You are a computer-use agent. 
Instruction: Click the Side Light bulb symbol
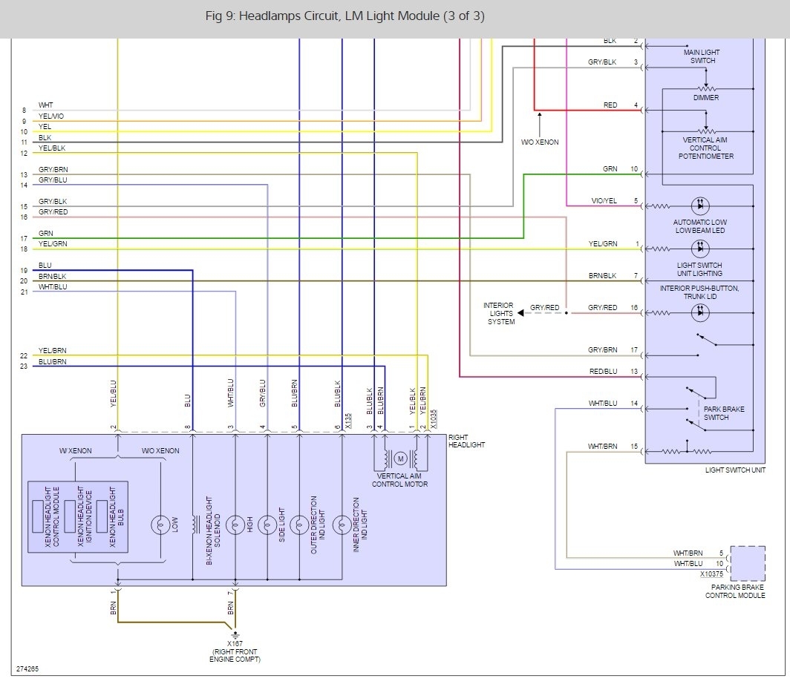tap(267, 525)
